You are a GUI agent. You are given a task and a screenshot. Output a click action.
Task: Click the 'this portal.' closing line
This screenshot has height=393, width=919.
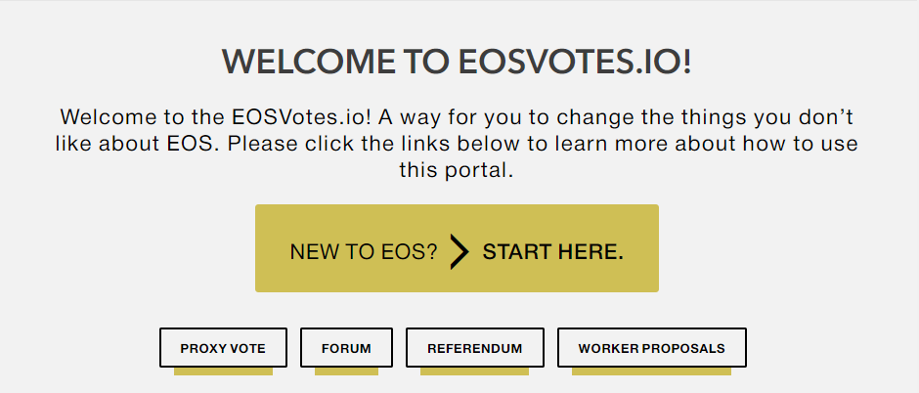457,170
